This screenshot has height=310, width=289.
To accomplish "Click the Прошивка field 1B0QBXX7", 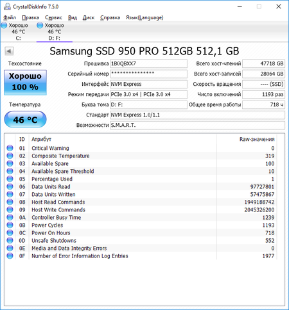I will tap(148, 63).
